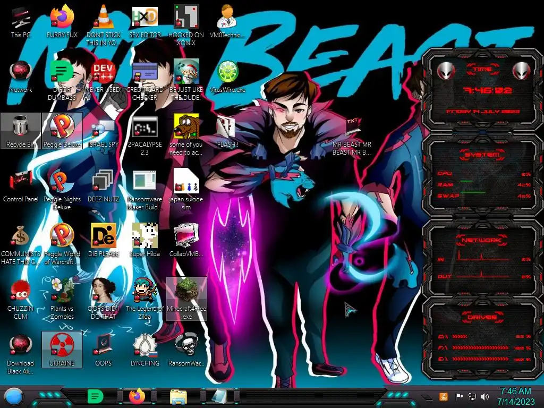Viewport: 544px width, 408px height.
Task: Open Firefox from the taskbar
Action: tap(138, 396)
